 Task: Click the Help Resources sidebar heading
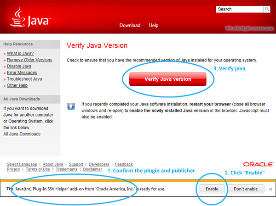[x=18, y=44]
